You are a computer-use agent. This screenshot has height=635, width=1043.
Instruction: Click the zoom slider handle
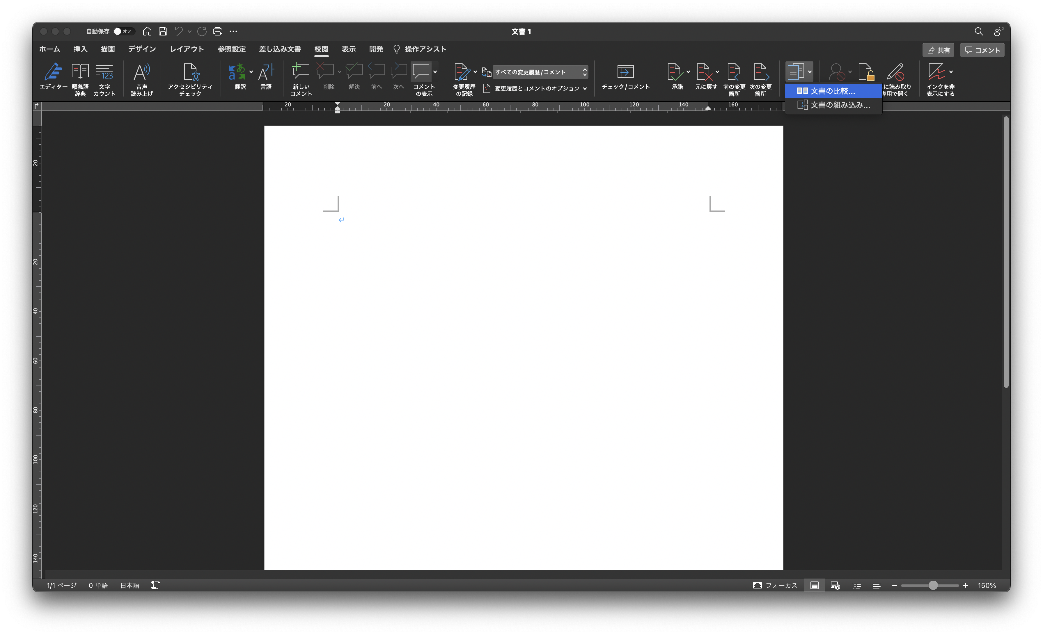click(933, 585)
